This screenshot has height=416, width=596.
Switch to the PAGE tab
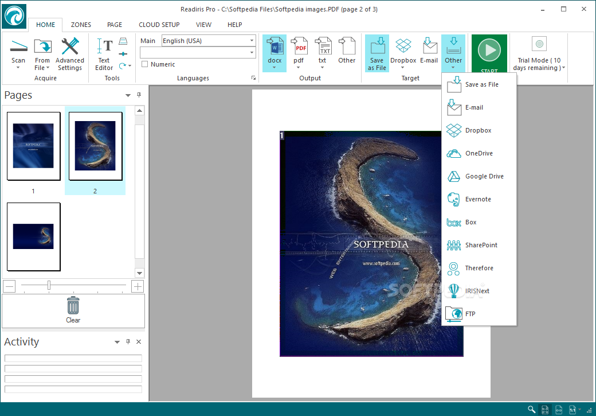point(115,25)
